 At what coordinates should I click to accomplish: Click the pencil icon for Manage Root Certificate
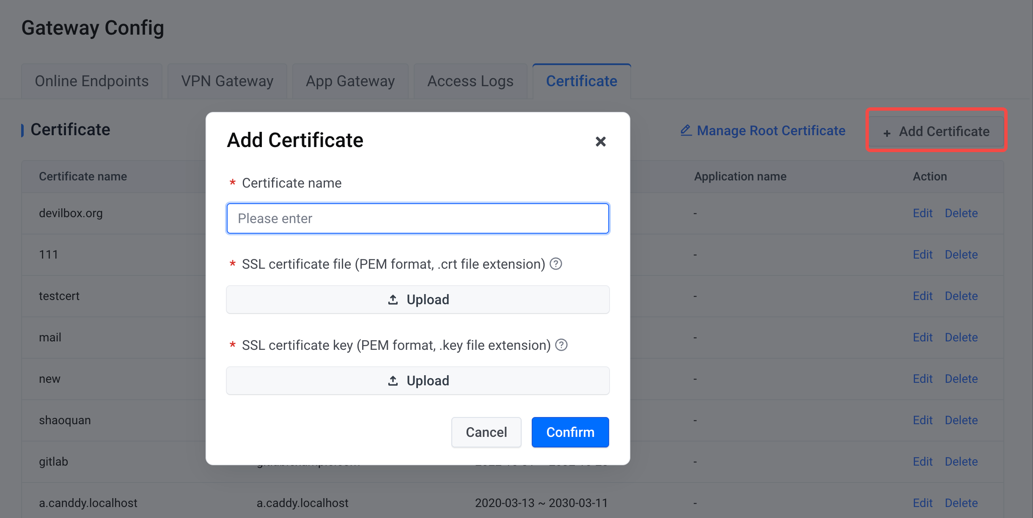pyautogui.click(x=686, y=130)
